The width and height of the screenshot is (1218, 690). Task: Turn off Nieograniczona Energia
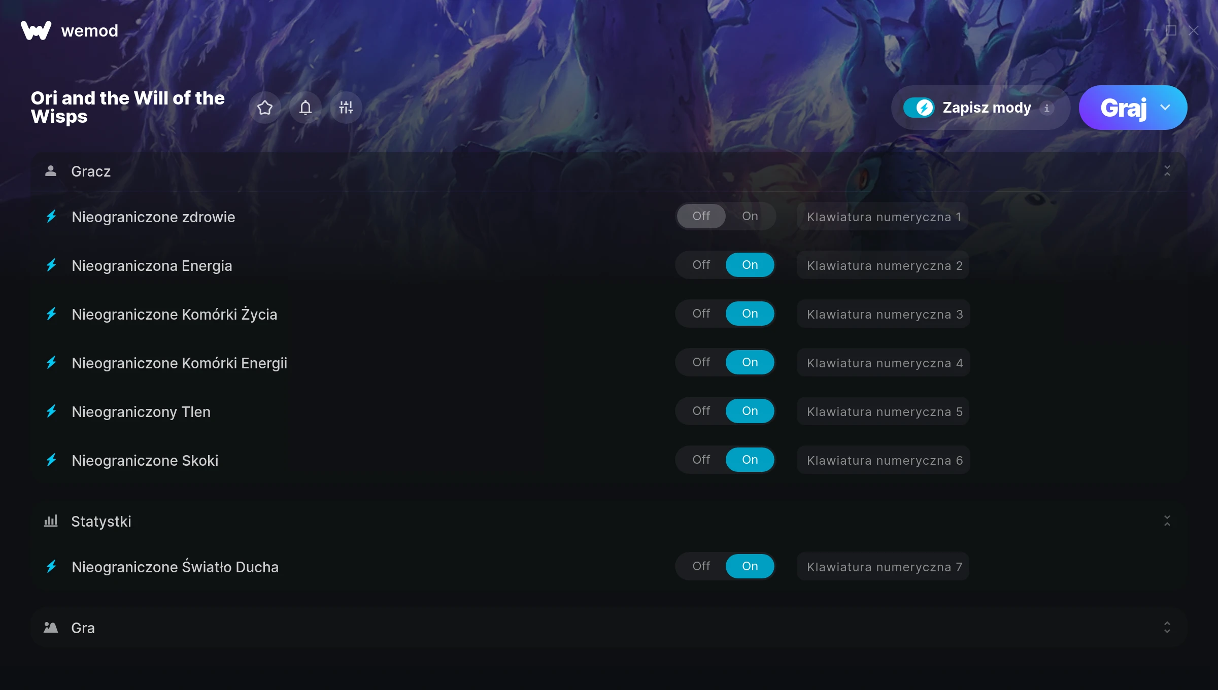(x=701, y=265)
